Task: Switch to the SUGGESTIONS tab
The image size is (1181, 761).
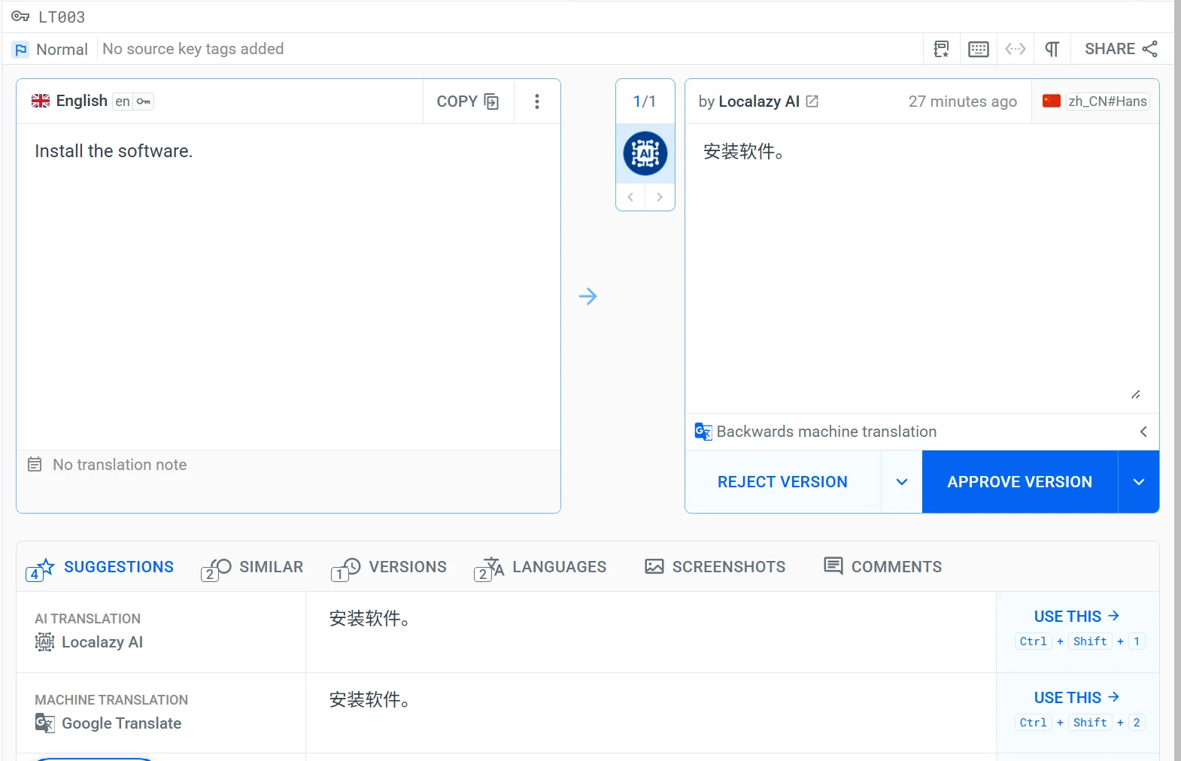Action: click(100, 568)
